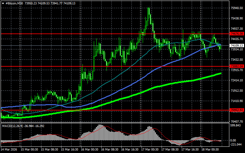Click MACD scale value 599.843

[236, 125]
